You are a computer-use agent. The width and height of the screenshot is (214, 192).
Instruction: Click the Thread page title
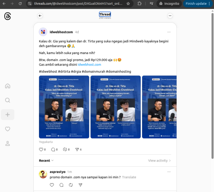(105, 14)
